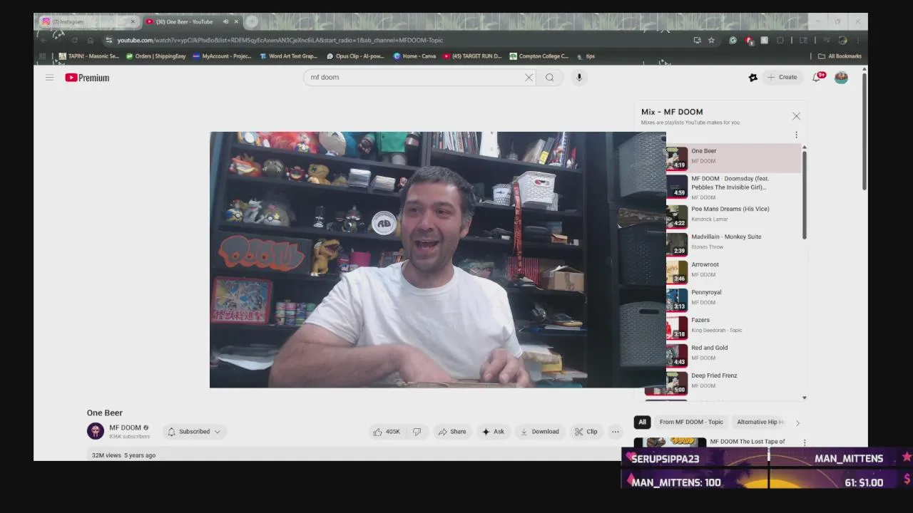Open the All Bookmarks folder

840,56
